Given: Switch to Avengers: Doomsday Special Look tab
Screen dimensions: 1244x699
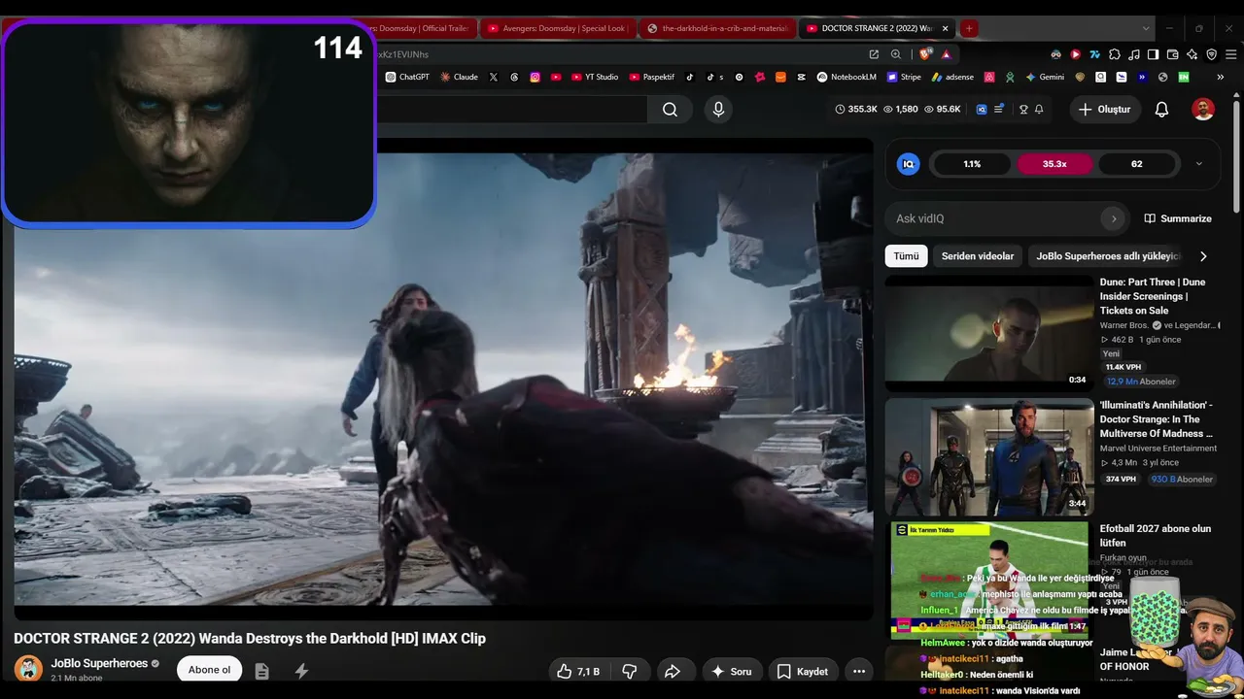Looking at the screenshot, I should point(558,28).
